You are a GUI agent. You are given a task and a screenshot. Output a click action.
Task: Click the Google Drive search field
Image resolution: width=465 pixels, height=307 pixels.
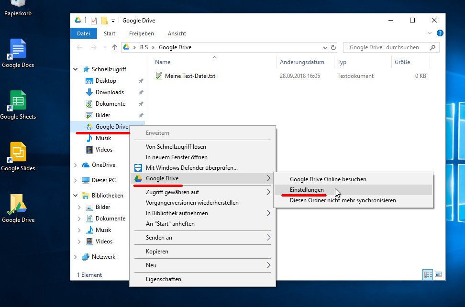point(391,47)
